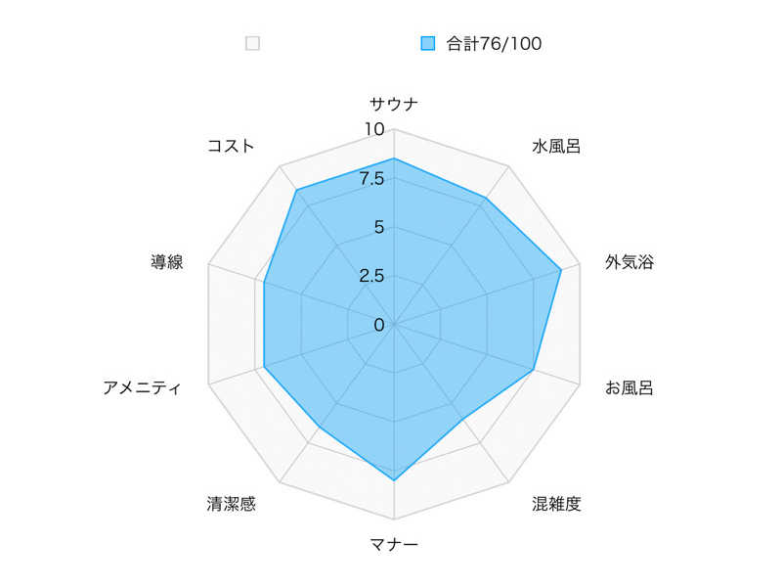Click the empty white legend box
Viewport: 782px width, 587px height.
click(252, 43)
